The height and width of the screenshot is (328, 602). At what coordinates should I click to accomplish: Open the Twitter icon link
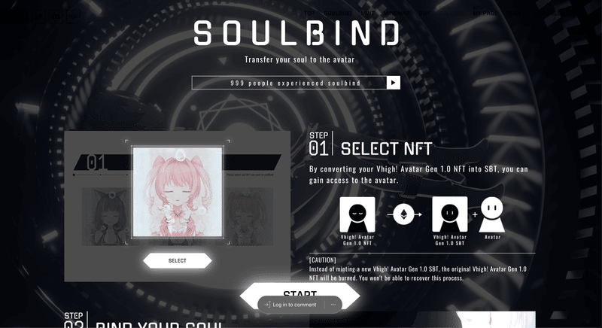(39, 17)
